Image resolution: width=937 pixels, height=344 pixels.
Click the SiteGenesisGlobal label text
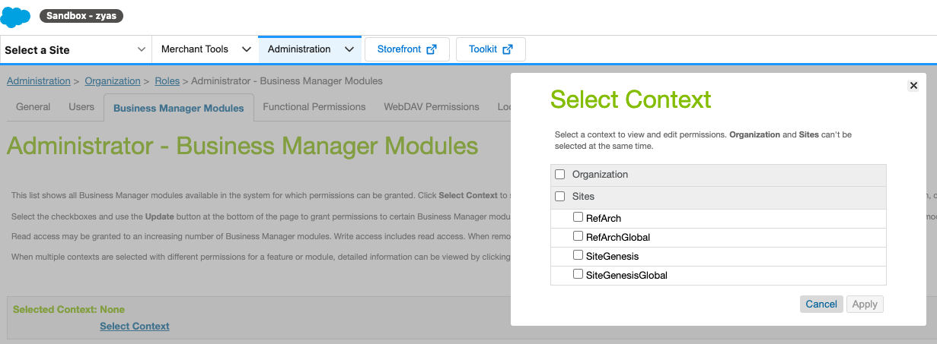click(x=626, y=276)
